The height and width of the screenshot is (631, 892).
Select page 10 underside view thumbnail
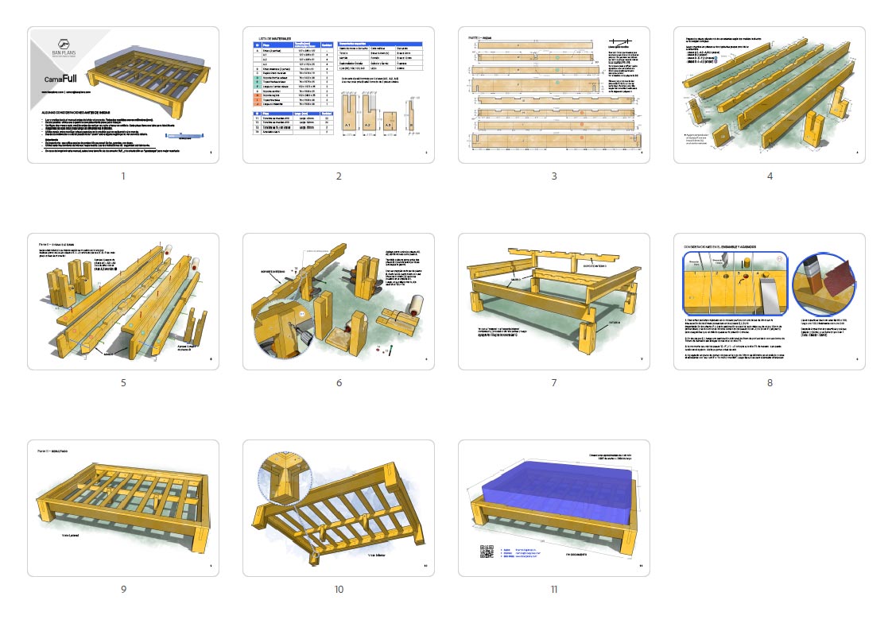(x=339, y=508)
